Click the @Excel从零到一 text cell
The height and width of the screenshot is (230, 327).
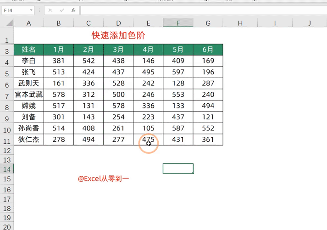pyautogui.click(x=104, y=179)
